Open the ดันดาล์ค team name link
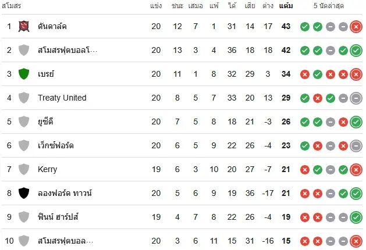The image size is (366, 250). (x=52, y=26)
